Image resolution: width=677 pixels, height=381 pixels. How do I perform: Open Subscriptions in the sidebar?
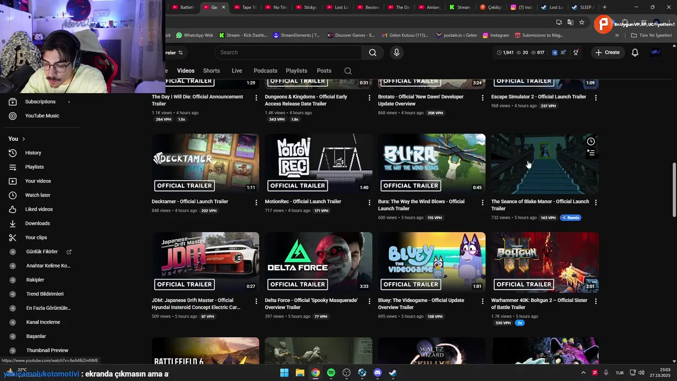point(40,102)
